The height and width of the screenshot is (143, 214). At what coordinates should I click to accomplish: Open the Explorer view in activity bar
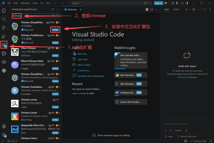click(x=4, y=10)
